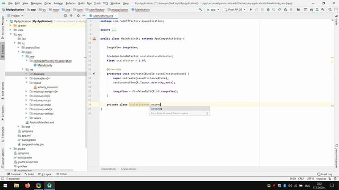The height and width of the screenshot is (190, 339).
Task: Open the AVD Manager icon
Action: tap(317, 9)
